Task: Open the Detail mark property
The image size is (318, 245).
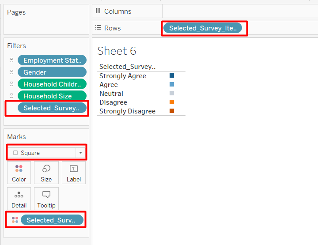Action: click(x=19, y=199)
